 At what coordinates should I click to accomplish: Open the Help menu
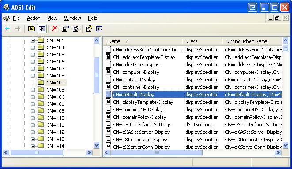pyautogui.click(x=93, y=18)
